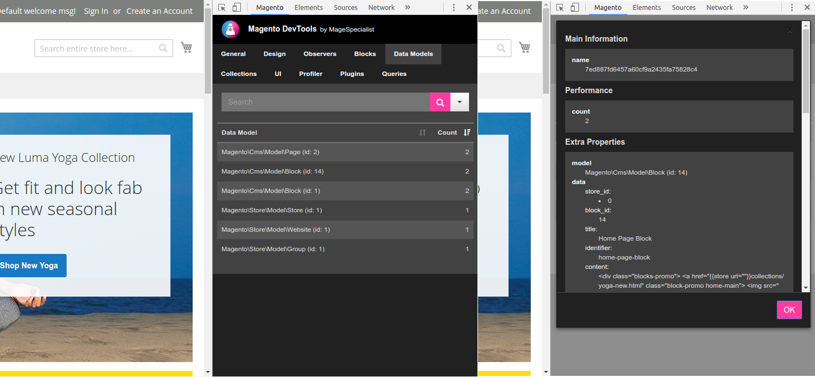This screenshot has height=377, width=815.
Task: Click the details dialog scrollbar
Action: click(x=806, y=70)
